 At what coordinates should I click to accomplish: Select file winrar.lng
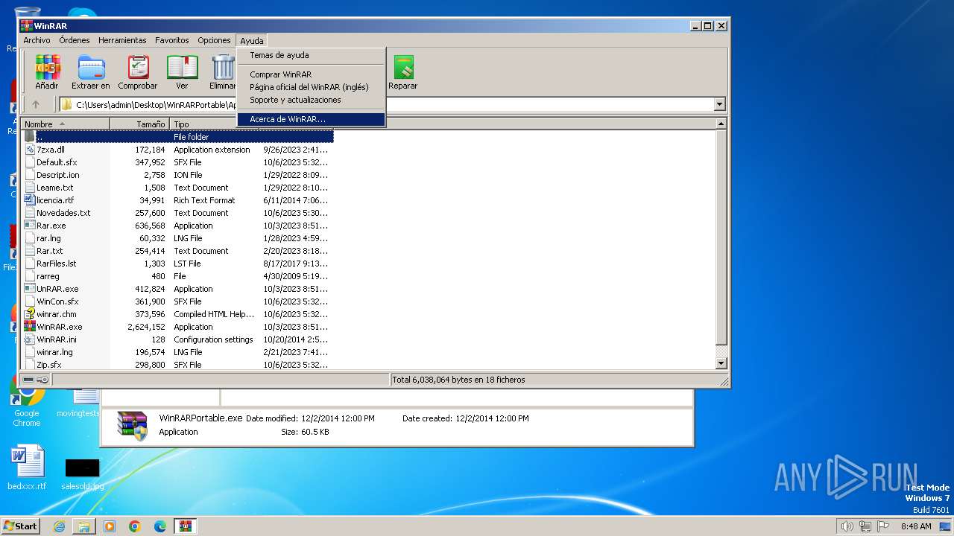click(54, 352)
